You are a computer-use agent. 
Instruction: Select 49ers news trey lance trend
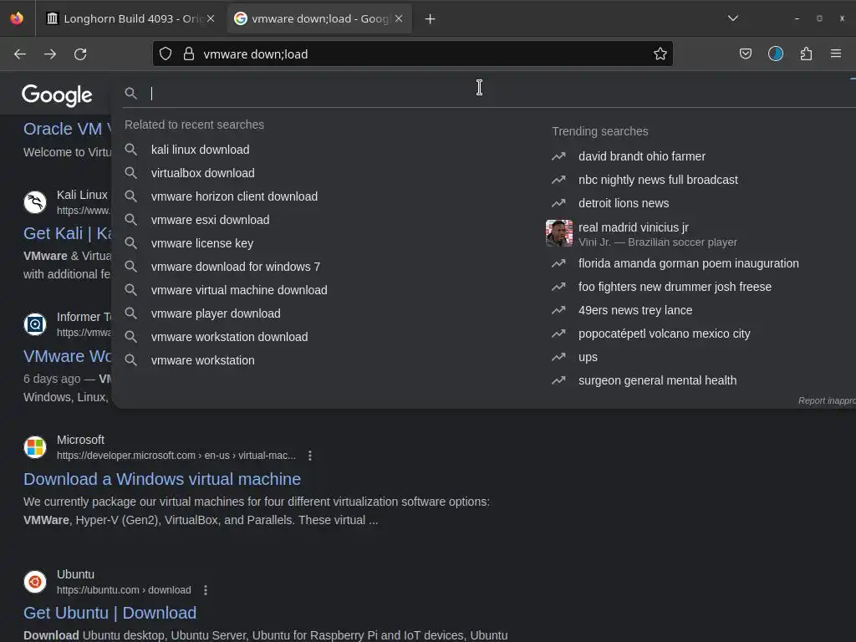click(635, 311)
